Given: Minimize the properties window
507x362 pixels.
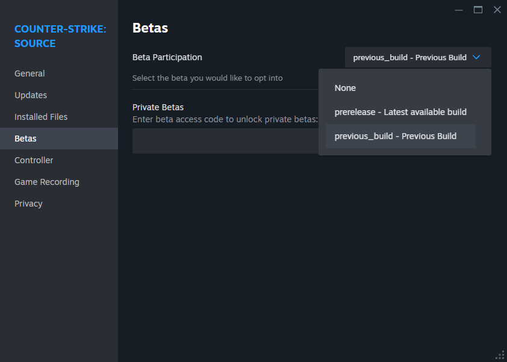Looking at the screenshot, I should pyautogui.click(x=458, y=10).
